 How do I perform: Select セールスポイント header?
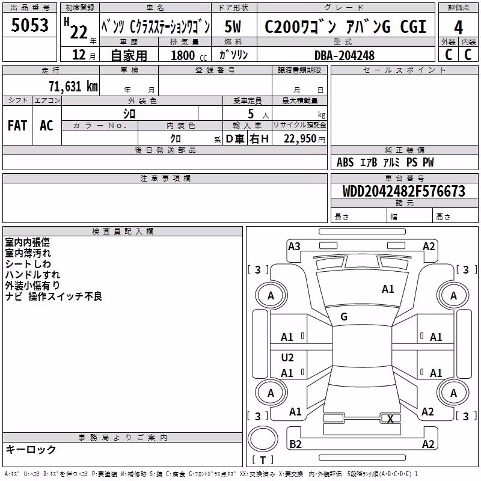point(404,70)
